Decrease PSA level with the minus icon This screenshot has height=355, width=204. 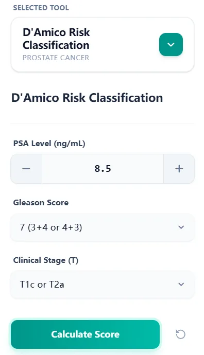point(26,169)
